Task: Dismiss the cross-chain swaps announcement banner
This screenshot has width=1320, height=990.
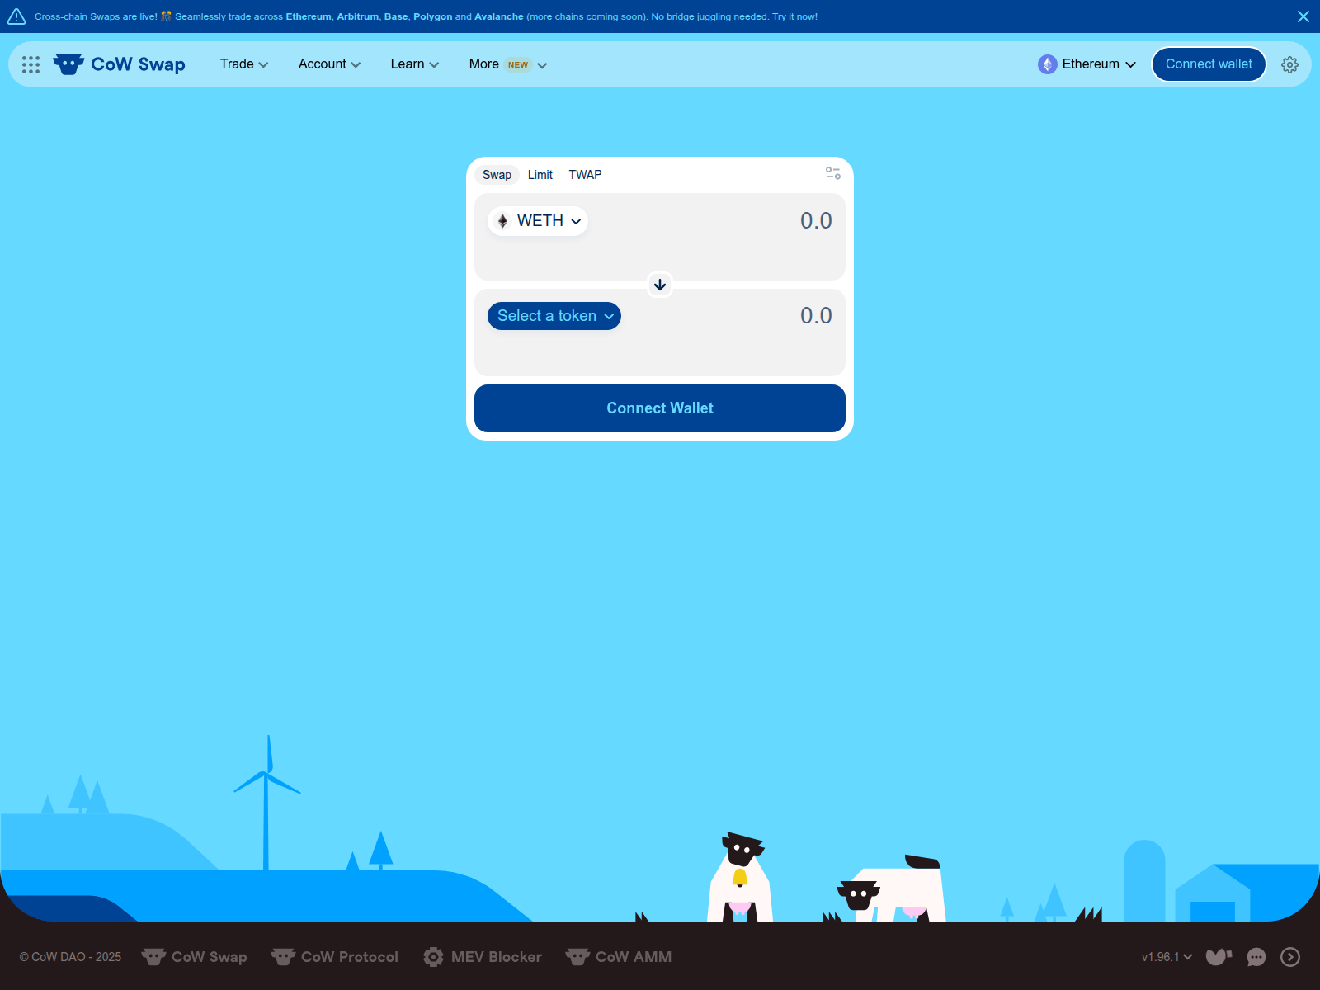Action: coord(1303,16)
